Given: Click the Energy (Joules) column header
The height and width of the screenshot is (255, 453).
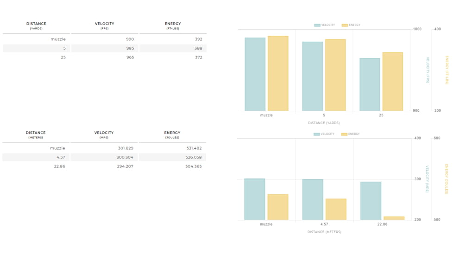Looking at the screenshot, I should pos(172,134).
